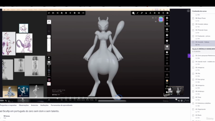Image resolution: width=215 pixels, height=121 pixels.
Task: Select the Paint tool
Action: 167,81
